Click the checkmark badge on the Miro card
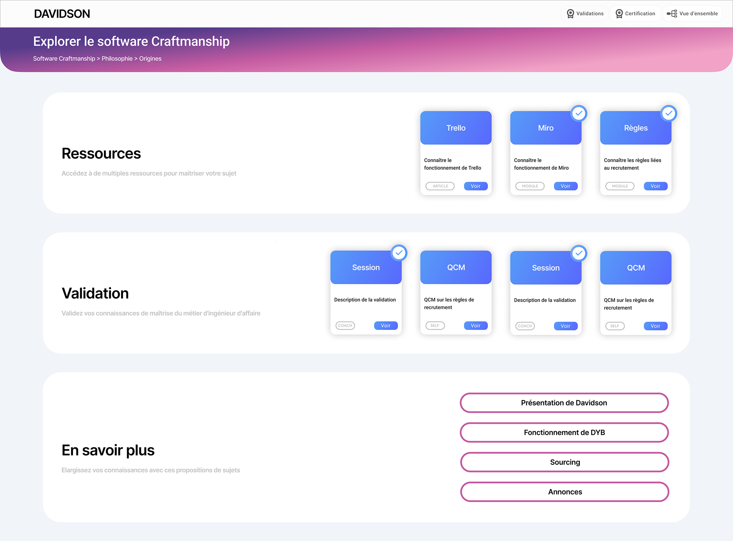Viewport: 733px width, 541px height. (x=579, y=113)
